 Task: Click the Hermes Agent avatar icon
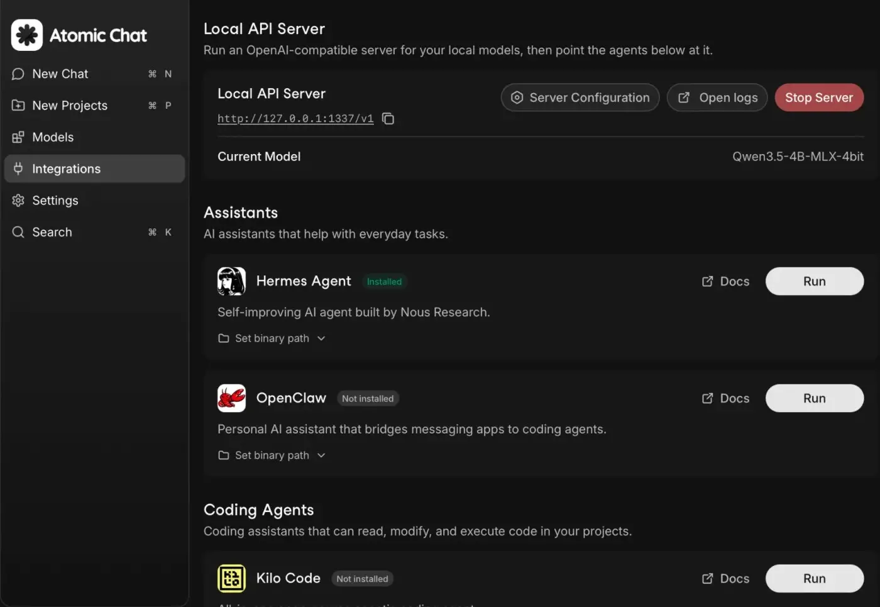(x=231, y=281)
